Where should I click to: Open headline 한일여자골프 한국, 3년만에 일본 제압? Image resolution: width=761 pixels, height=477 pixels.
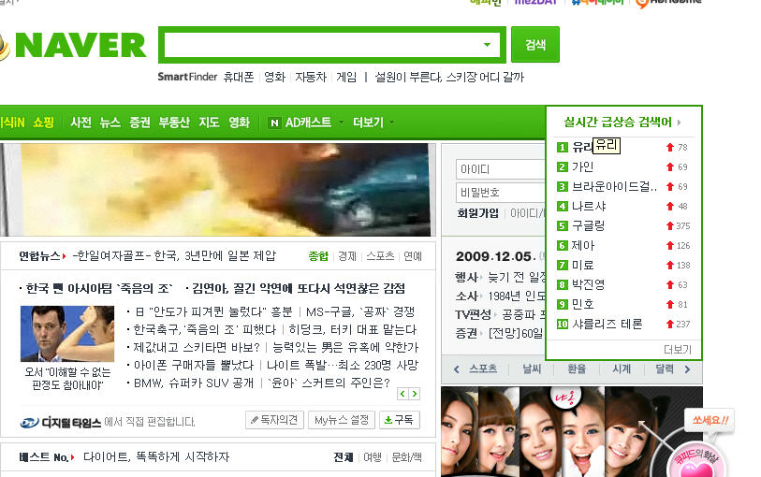pos(174,255)
